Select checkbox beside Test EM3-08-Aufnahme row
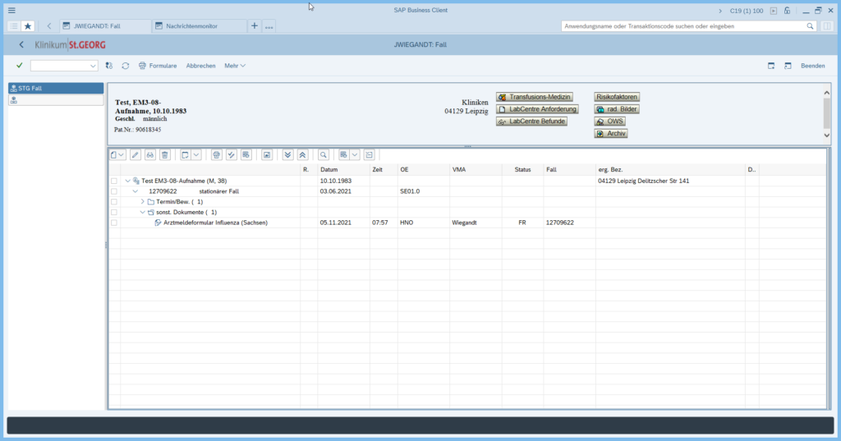 click(114, 181)
